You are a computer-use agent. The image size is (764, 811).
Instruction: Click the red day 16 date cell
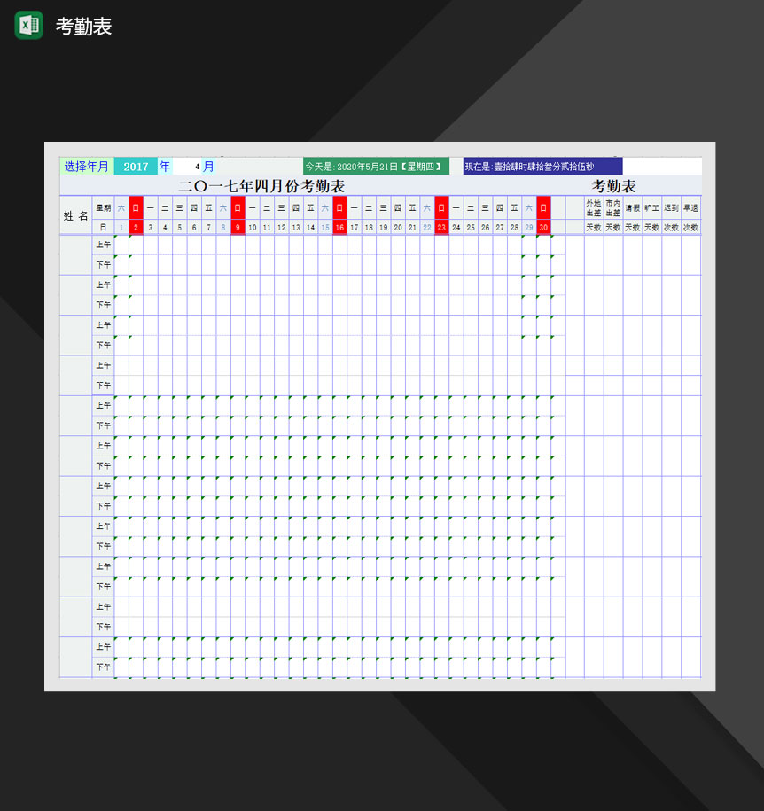click(x=339, y=227)
